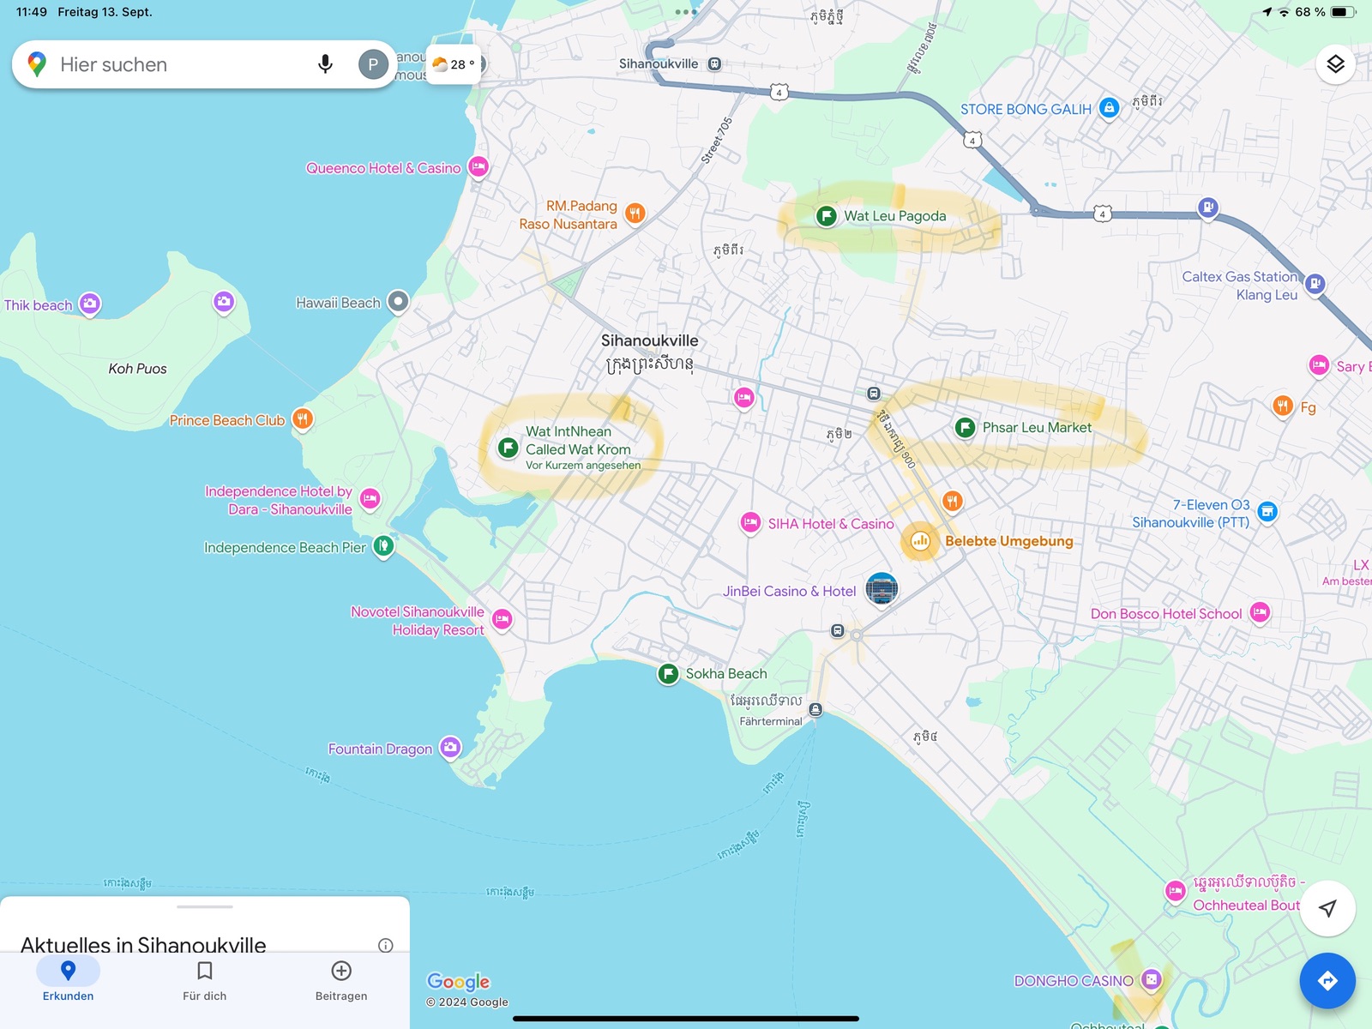Viewport: 1372px width, 1029px height.
Task: Select the Sokha Beach marker
Action: point(668,674)
